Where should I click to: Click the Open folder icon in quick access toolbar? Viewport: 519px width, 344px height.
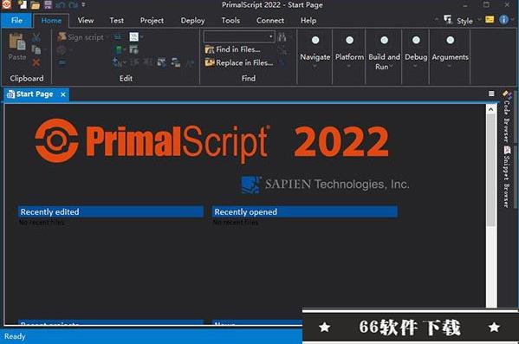[35, 5]
